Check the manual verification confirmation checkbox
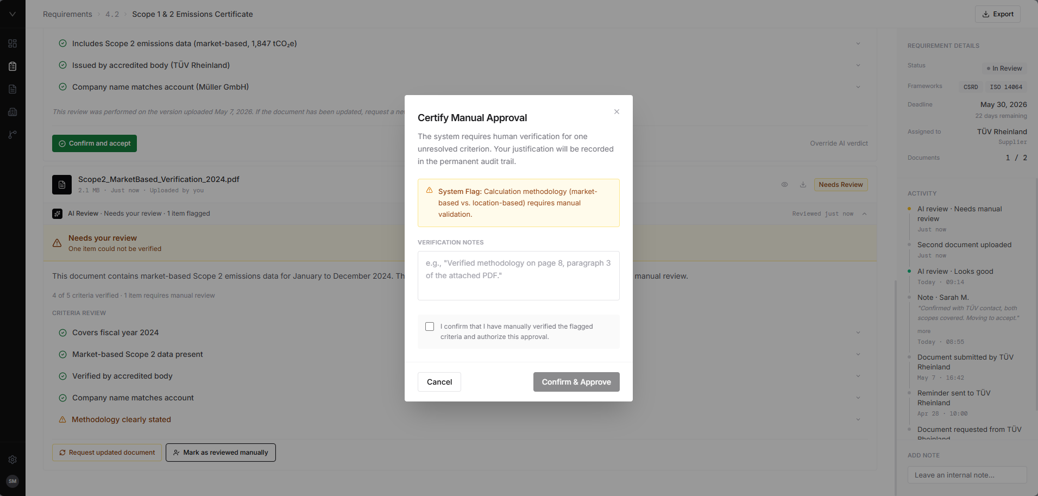Screen dimensions: 1038x496 [x=430, y=327]
